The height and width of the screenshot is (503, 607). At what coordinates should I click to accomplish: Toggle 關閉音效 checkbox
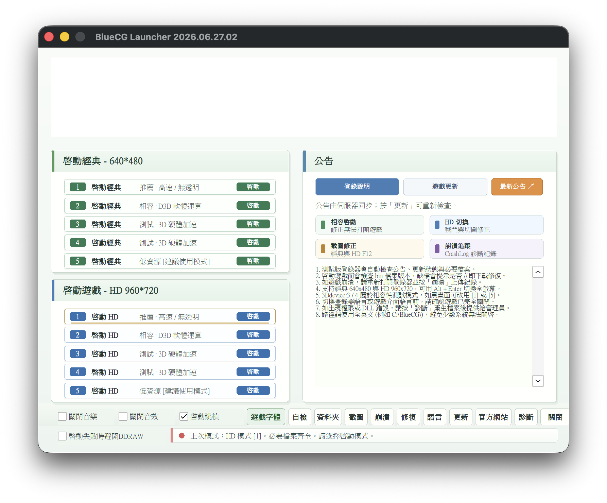click(x=123, y=416)
